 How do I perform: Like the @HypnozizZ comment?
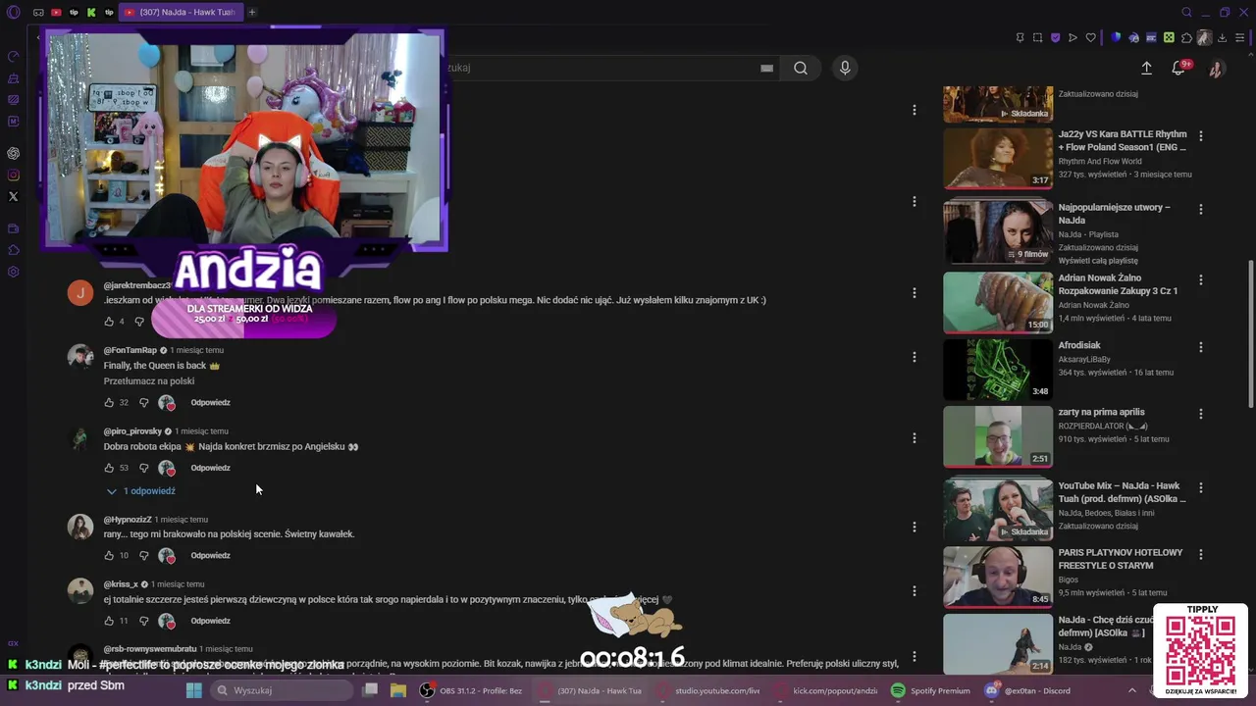click(109, 555)
